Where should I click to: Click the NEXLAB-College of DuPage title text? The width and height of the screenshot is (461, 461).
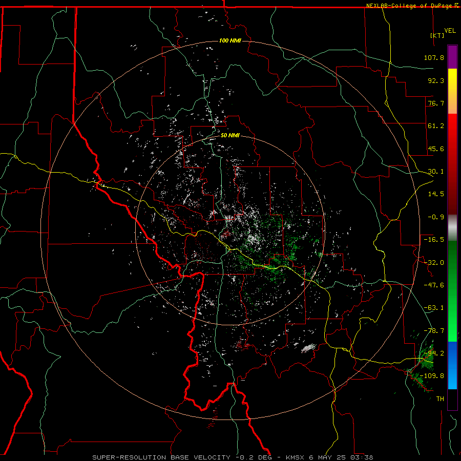coord(410,6)
